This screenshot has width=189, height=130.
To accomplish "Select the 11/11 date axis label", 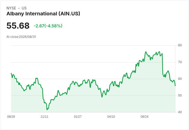I will click(44, 117).
